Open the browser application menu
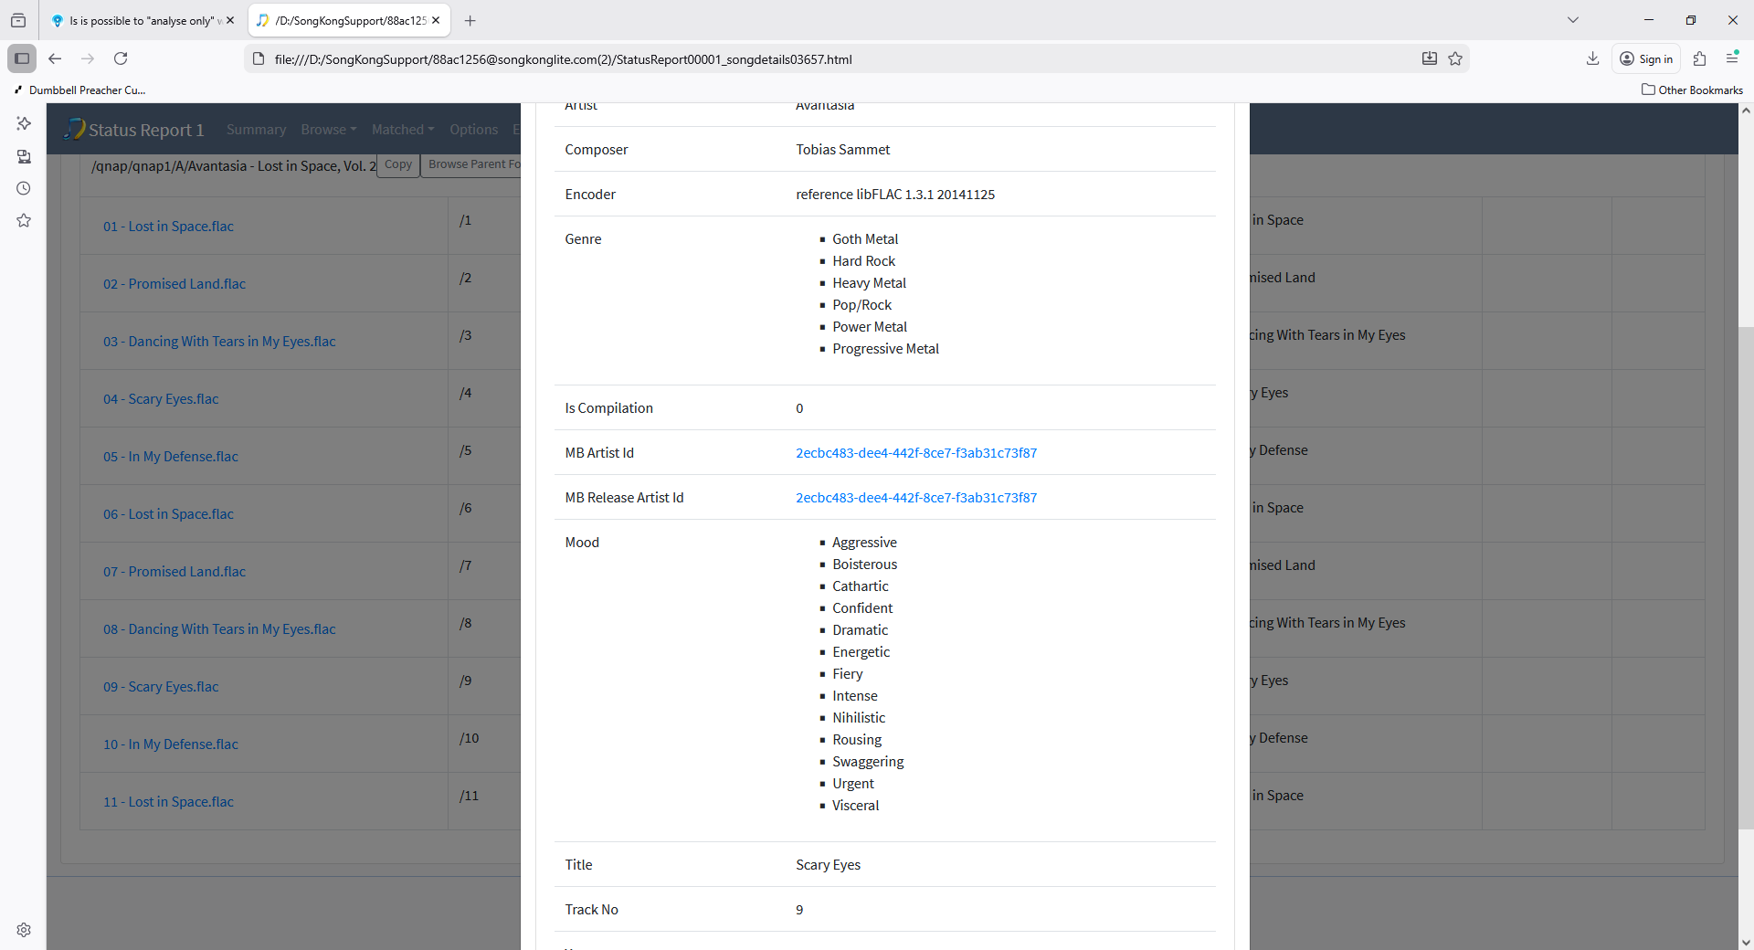 pyautogui.click(x=1732, y=58)
